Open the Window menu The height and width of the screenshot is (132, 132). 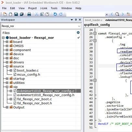coord(67,8)
